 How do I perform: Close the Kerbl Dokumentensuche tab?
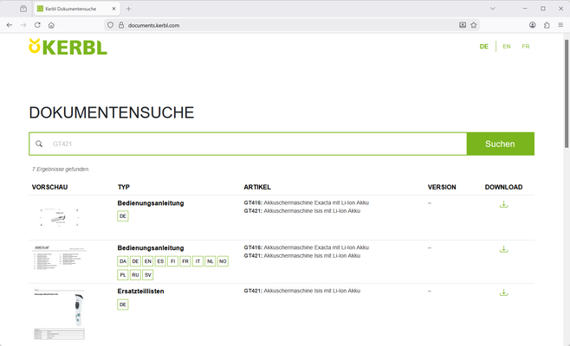(113, 9)
